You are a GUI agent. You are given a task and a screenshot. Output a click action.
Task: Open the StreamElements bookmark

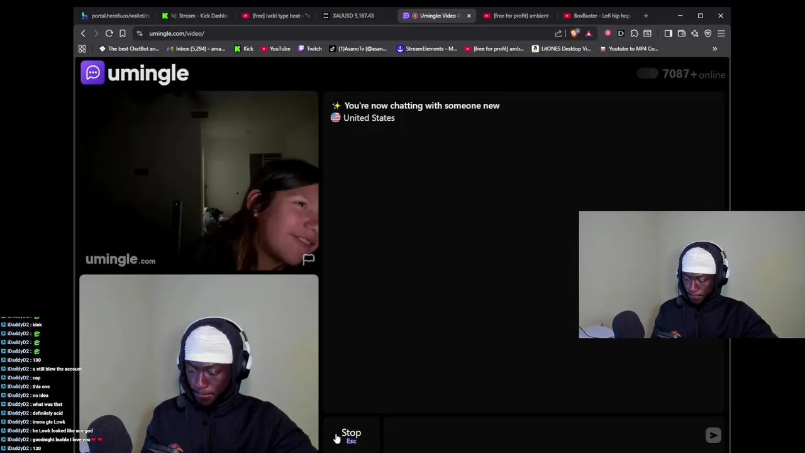(426, 48)
